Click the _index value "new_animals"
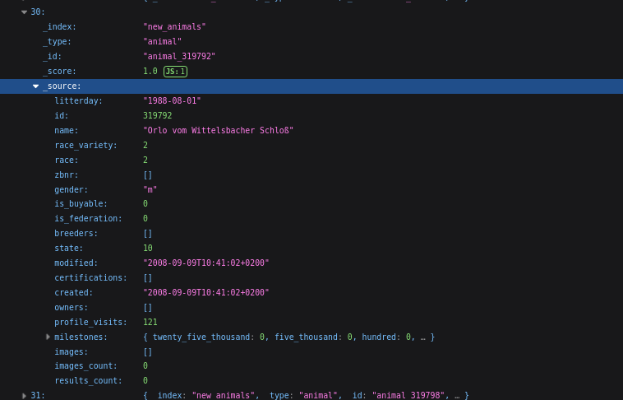The width and height of the screenshot is (623, 400). tap(174, 26)
